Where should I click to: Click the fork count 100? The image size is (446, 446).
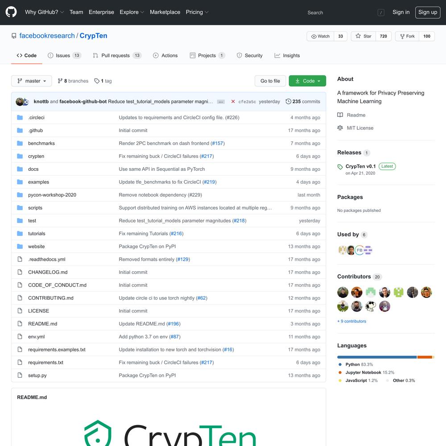point(427,37)
